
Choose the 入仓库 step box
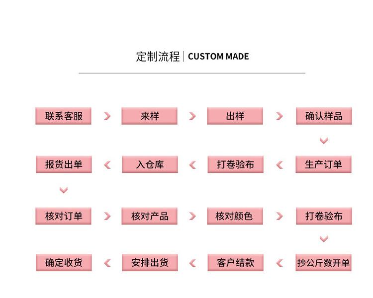tap(150, 164)
